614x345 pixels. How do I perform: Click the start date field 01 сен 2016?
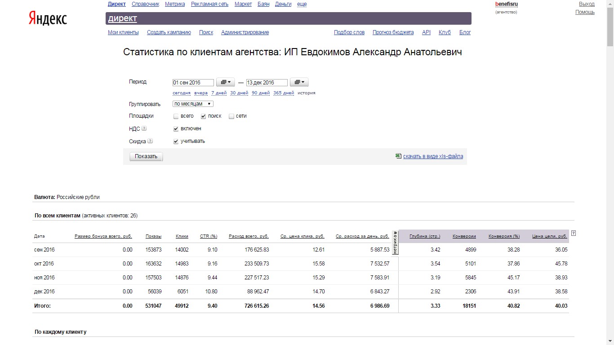coord(193,83)
